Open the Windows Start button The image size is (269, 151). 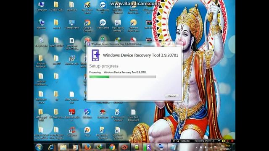point(39,147)
